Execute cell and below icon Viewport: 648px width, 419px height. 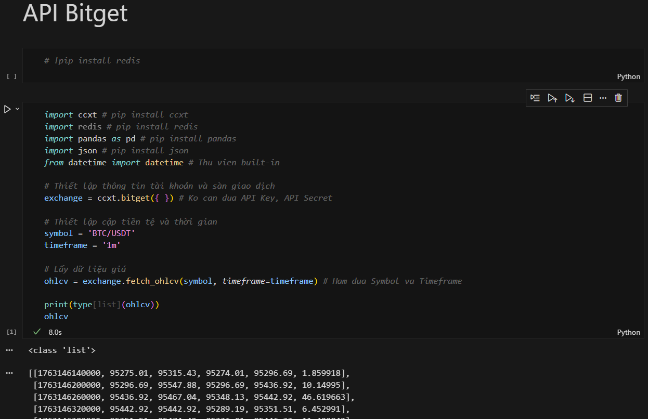click(570, 98)
